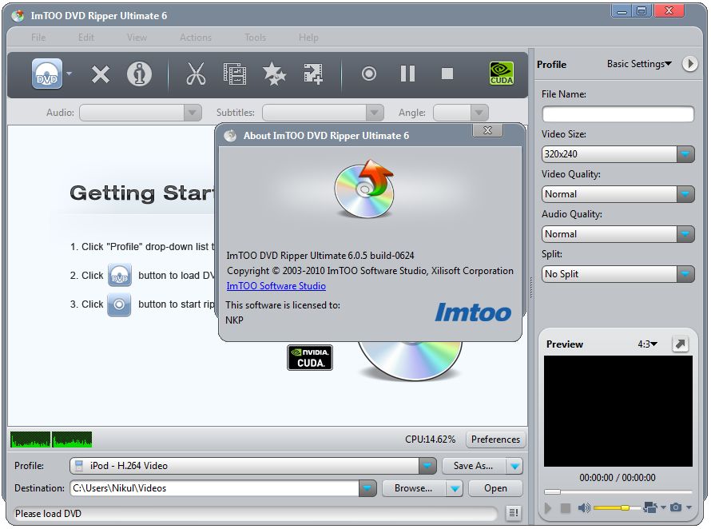This screenshot has height=529, width=711.
Task: Click the Info toolbar icon
Action: [139, 74]
